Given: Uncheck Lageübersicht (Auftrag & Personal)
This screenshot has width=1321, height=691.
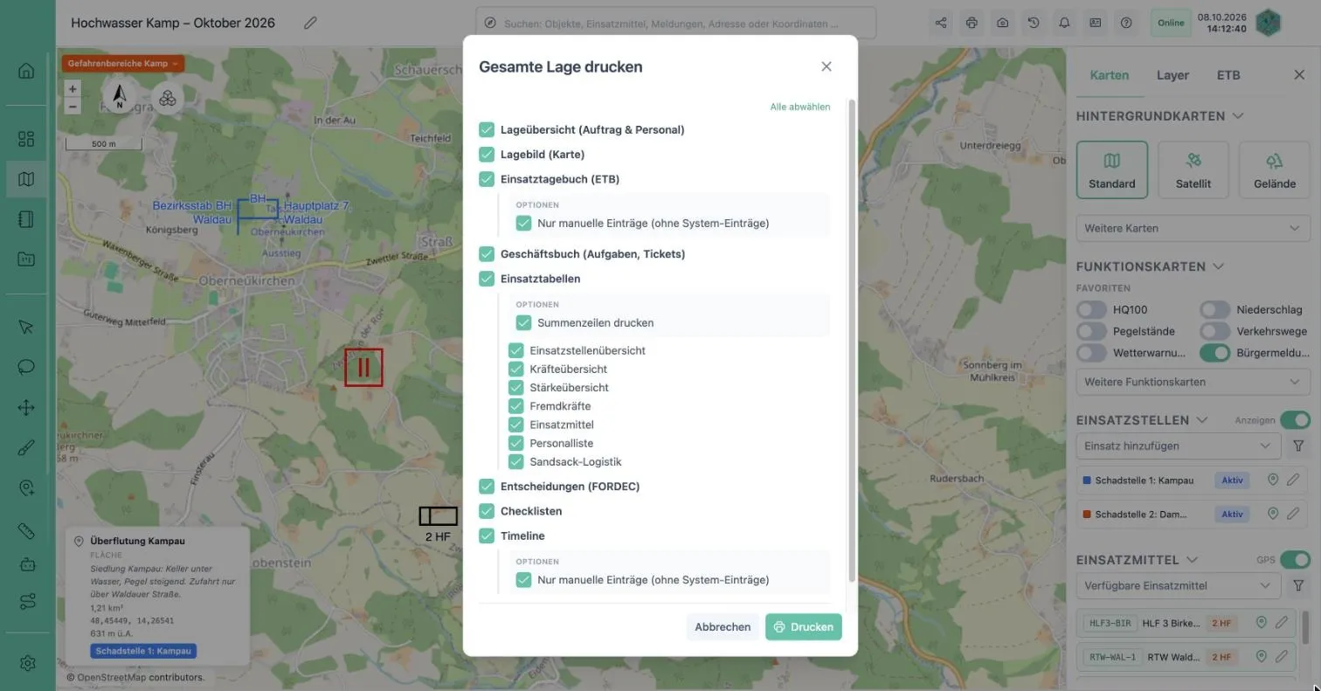Looking at the screenshot, I should pyautogui.click(x=487, y=129).
